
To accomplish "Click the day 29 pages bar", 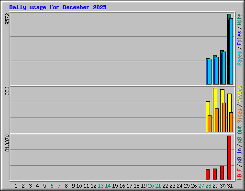I will [x=217, y=71].
